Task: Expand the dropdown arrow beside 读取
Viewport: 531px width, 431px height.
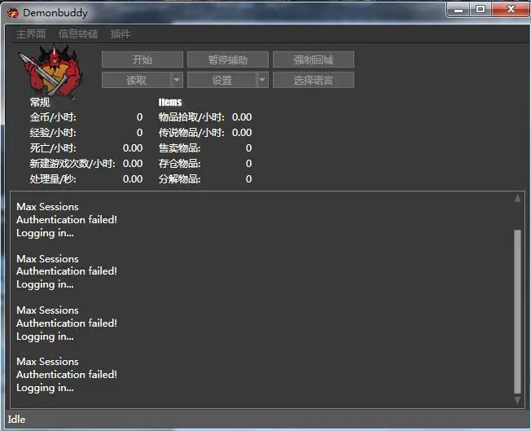Action: click(177, 80)
